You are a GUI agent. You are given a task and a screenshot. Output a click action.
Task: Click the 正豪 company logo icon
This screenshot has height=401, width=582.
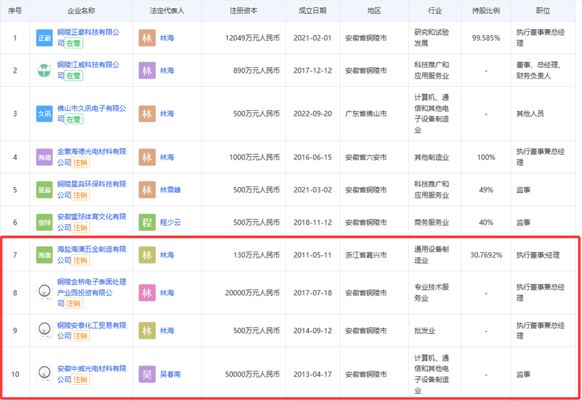click(44, 38)
